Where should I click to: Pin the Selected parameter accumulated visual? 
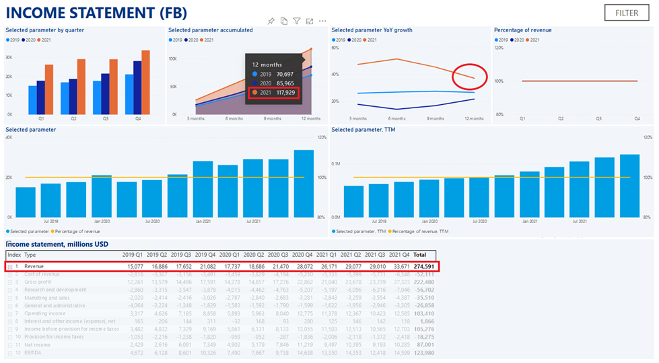(271, 22)
